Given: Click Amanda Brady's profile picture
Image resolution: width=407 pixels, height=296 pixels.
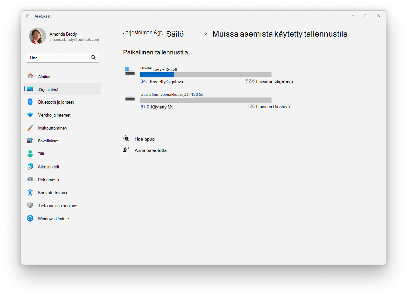Looking at the screenshot, I should [x=38, y=36].
